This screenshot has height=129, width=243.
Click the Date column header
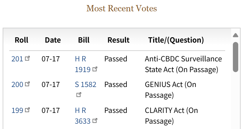pyautogui.click(x=53, y=40)
